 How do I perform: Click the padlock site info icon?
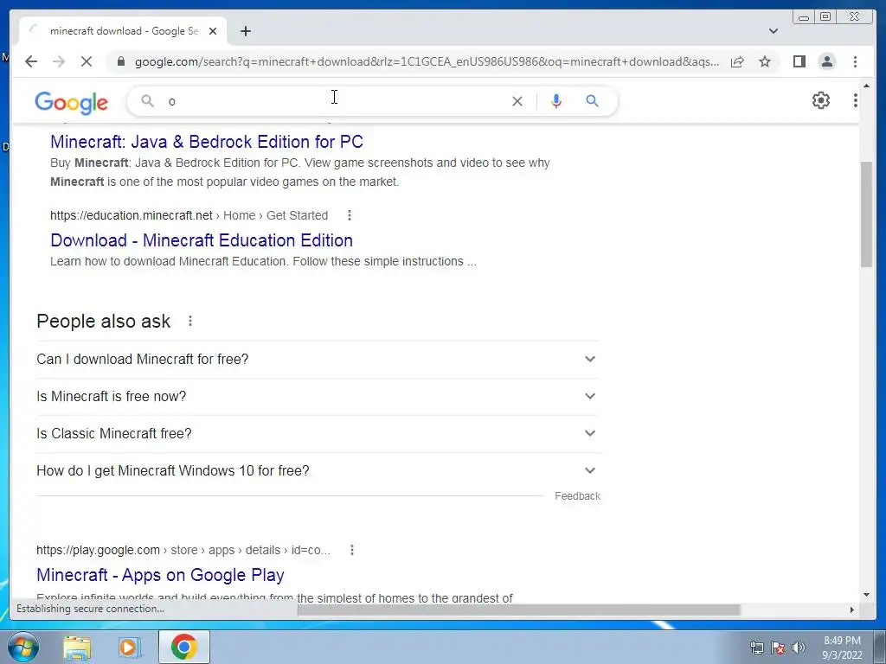[120, 61]
